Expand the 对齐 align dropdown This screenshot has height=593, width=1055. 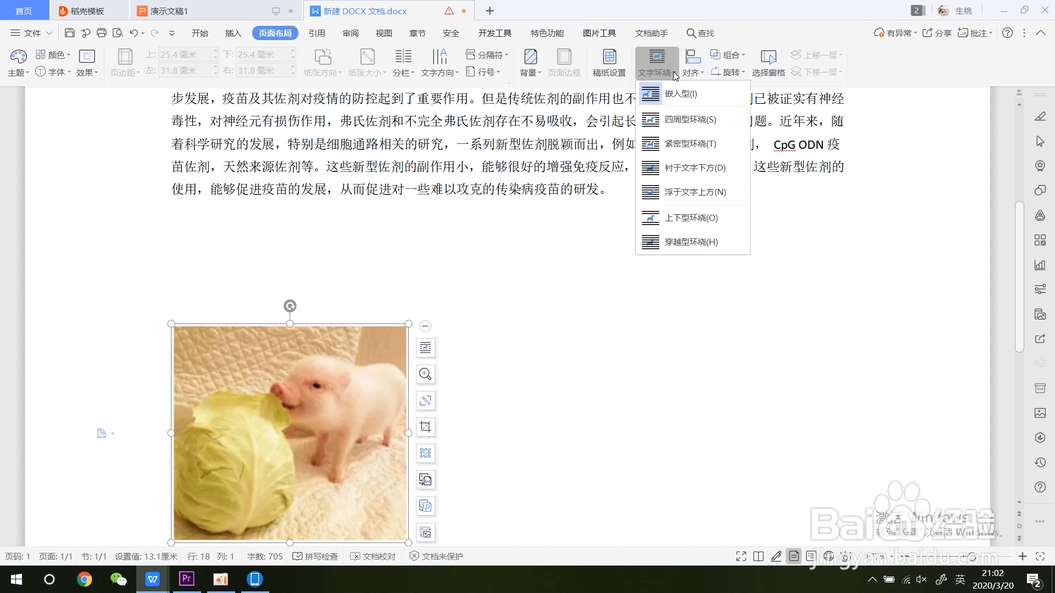[693, 72]
